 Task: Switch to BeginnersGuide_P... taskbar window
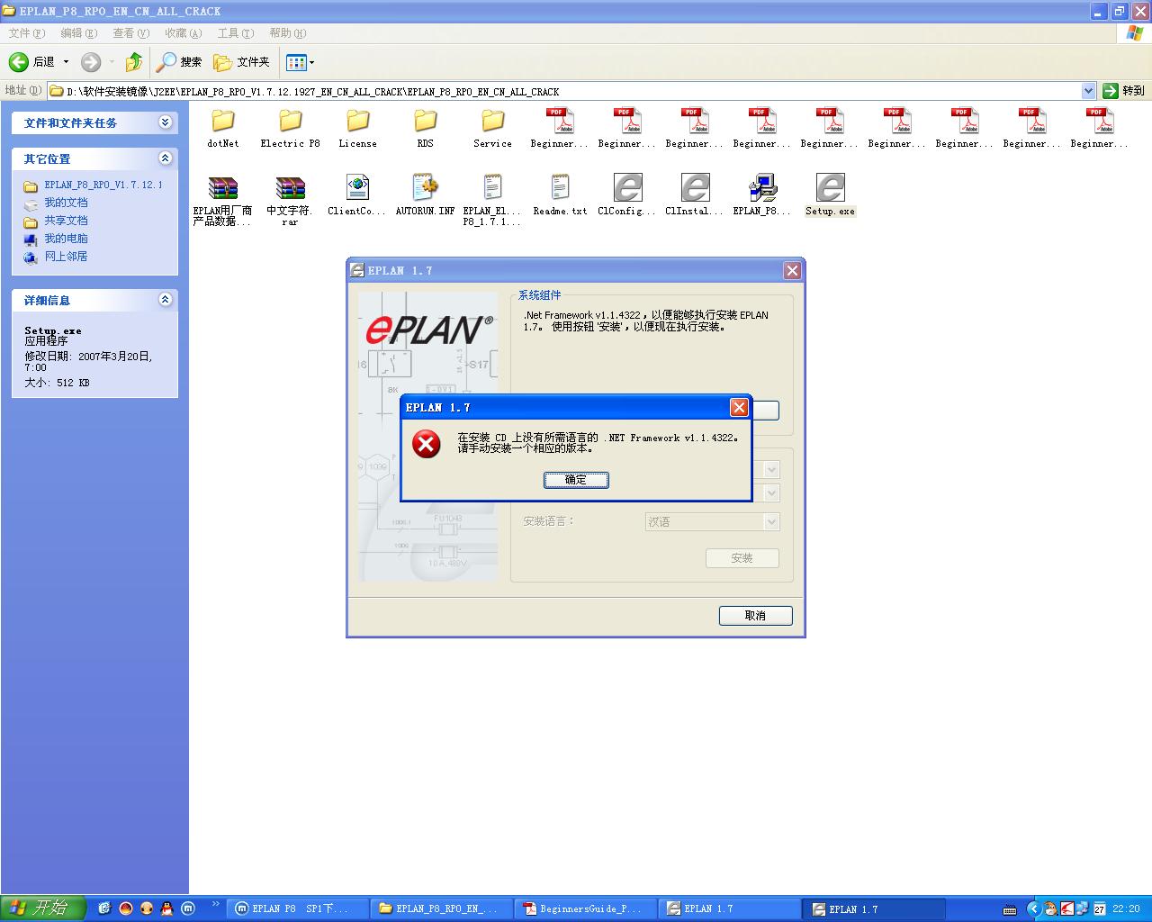(x=584, y=908)
